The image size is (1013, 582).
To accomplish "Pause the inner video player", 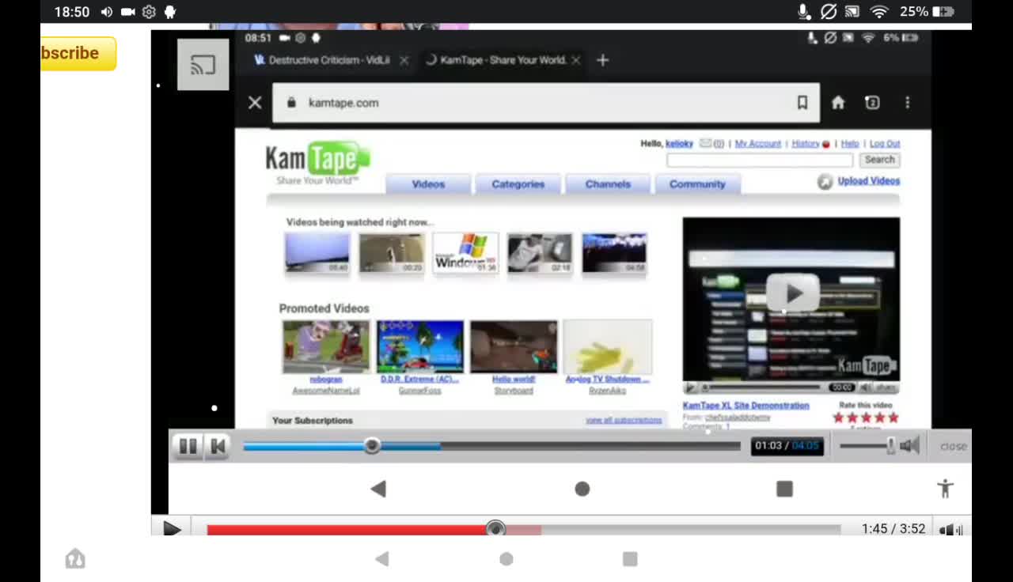I will tap(188, 446).
